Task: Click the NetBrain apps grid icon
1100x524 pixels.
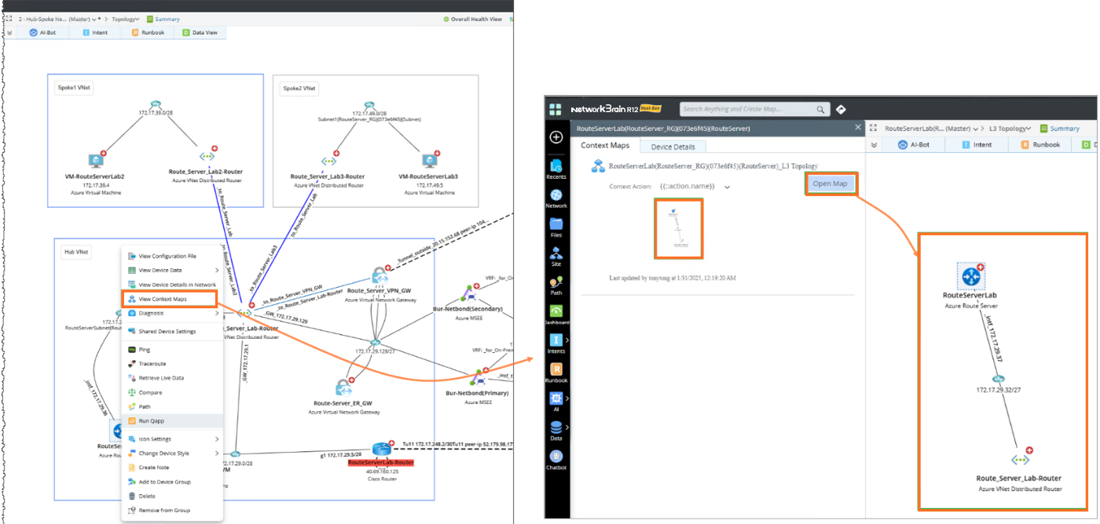Action: tap(556, 110)
